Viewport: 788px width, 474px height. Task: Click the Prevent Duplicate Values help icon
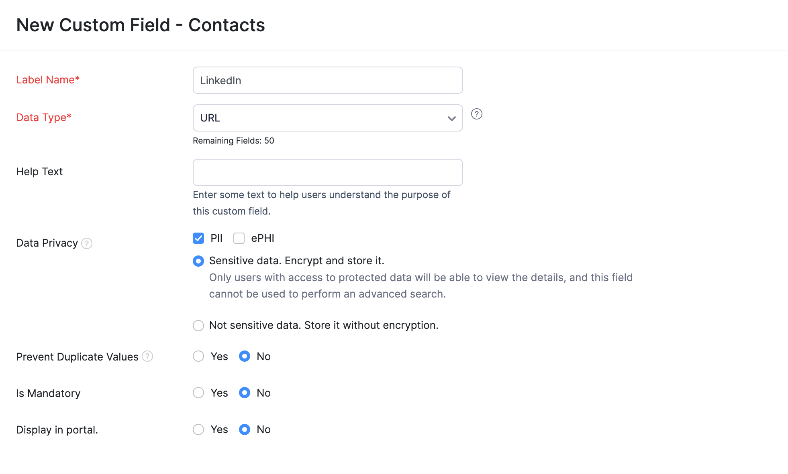tap(147, 356)
